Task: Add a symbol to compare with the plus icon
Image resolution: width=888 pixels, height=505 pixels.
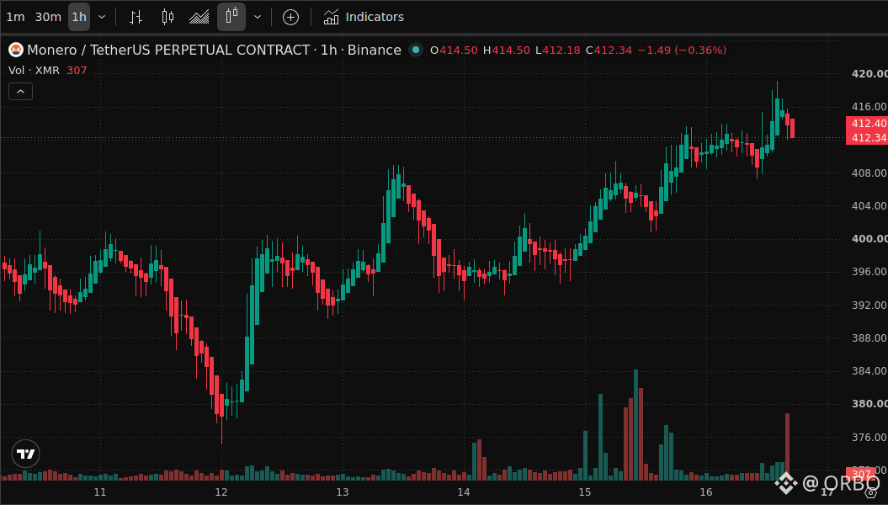Action: click(x=290, y=18)
